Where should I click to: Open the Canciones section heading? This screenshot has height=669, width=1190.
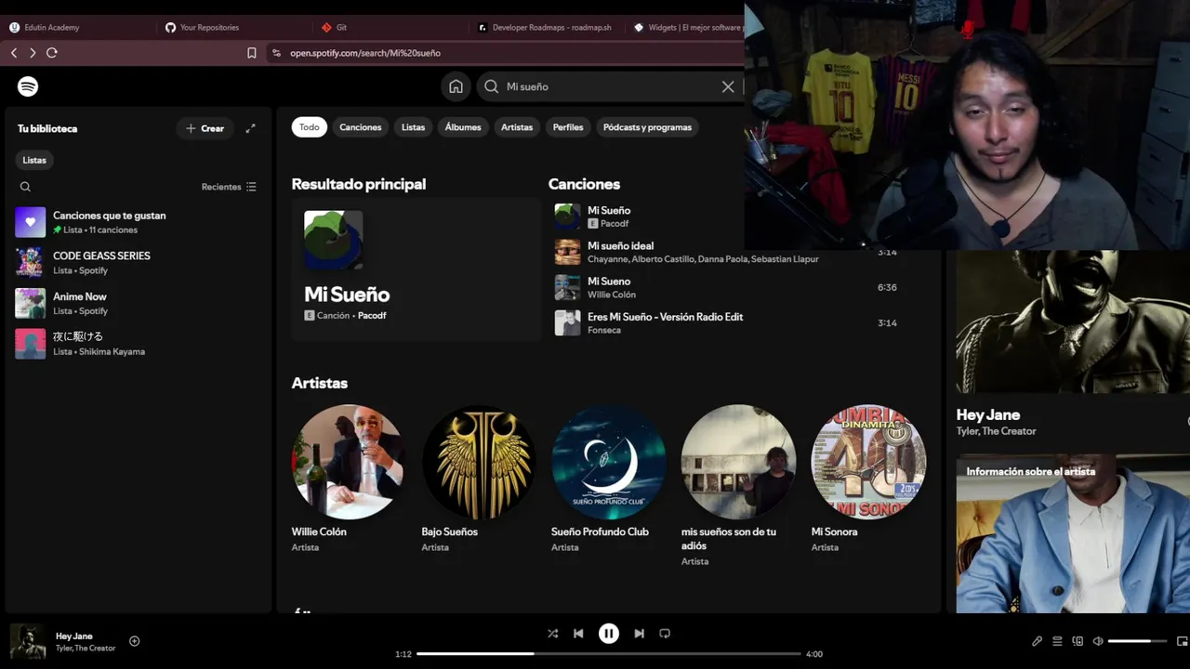pos(584,184)
